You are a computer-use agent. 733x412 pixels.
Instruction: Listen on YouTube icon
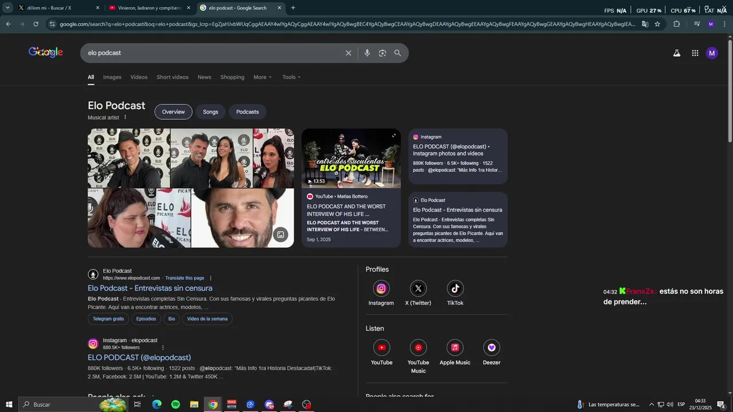(381, 347)
